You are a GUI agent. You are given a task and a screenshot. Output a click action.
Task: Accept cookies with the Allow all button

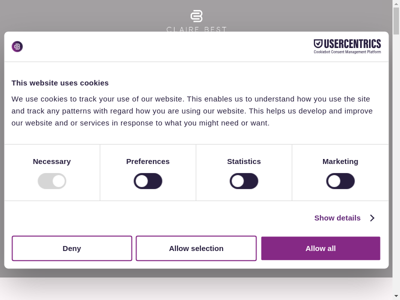(x=320, y=248)
